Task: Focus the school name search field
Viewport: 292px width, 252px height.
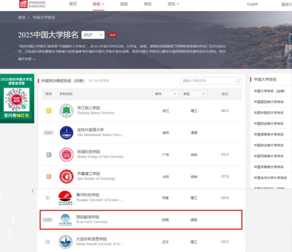Action: coord(211,81)
